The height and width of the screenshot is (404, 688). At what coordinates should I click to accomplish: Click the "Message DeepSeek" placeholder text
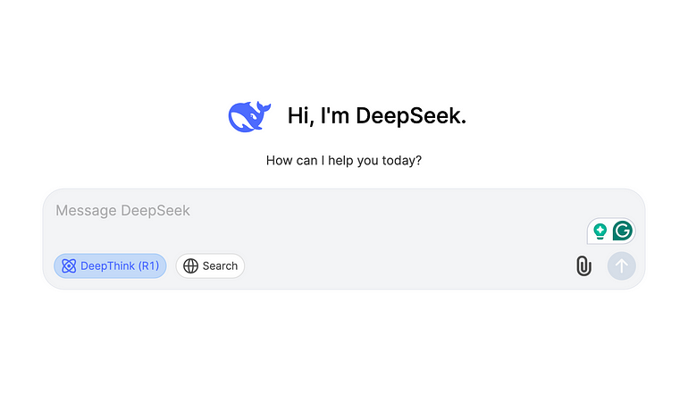click(123, 210)
